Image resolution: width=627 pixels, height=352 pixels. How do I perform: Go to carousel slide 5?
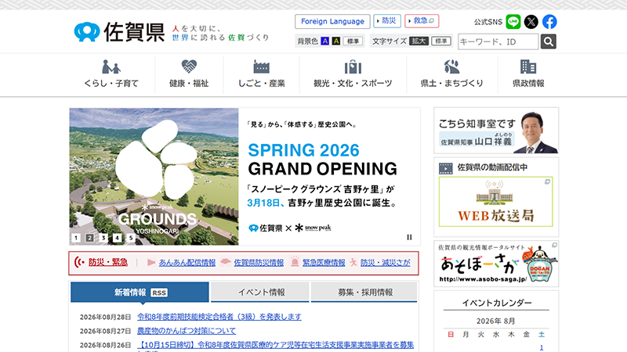tap(130, 238)
